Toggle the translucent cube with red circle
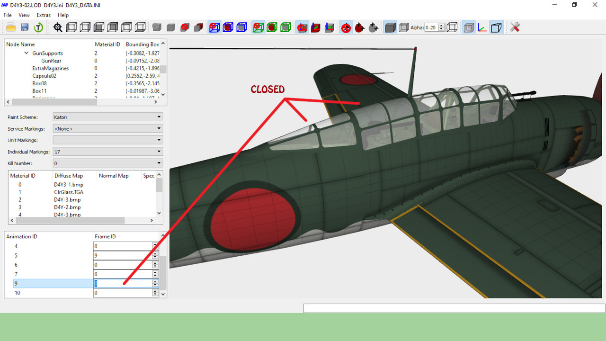Screen dimensions: 606x341 (469, 27)
